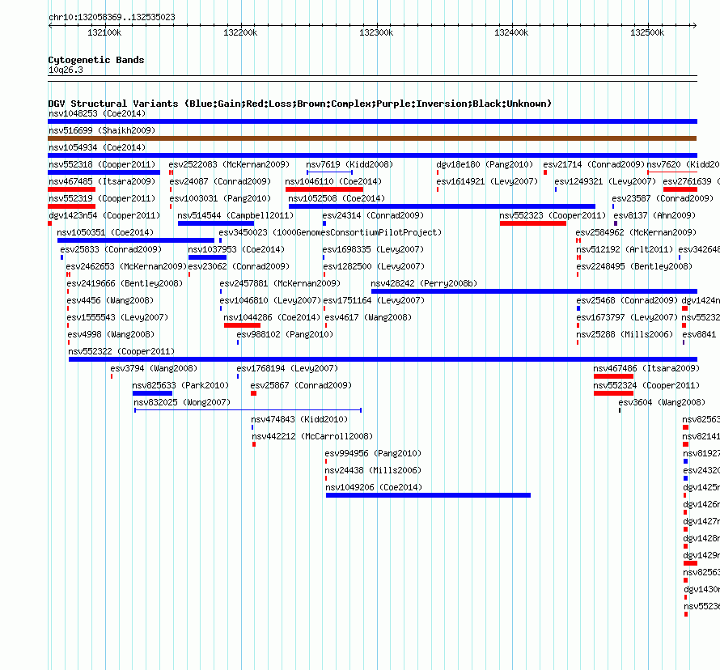Click the brown nsv516699 (Shaikh2009) complex bar
Image resolution: width=720 pixels, height=670 pixels.
[372, 138]
